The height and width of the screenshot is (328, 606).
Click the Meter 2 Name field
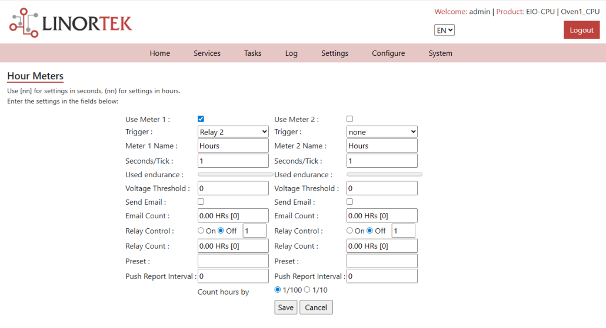click(x=382, y=146)
